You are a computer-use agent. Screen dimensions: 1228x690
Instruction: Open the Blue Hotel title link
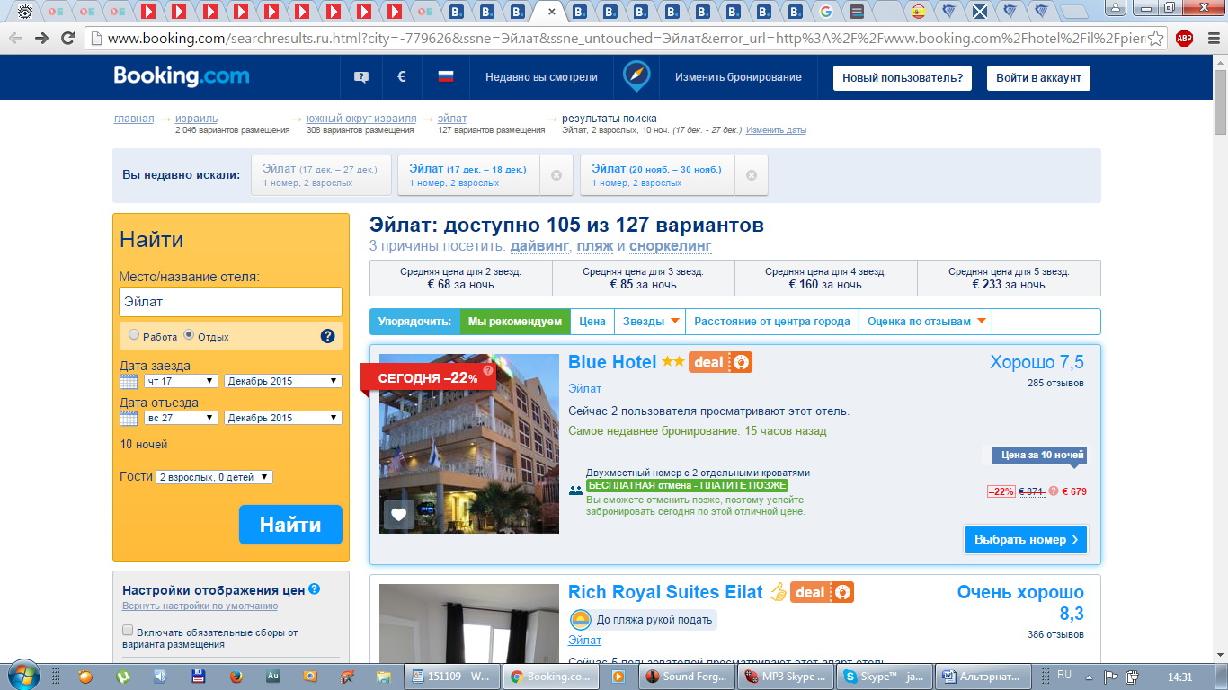612,362
